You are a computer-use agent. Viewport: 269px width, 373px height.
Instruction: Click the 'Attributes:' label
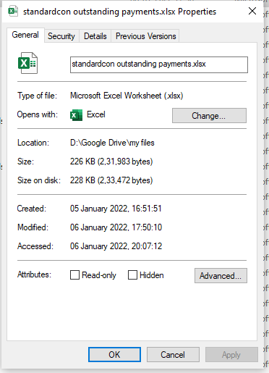pos(34,274)
